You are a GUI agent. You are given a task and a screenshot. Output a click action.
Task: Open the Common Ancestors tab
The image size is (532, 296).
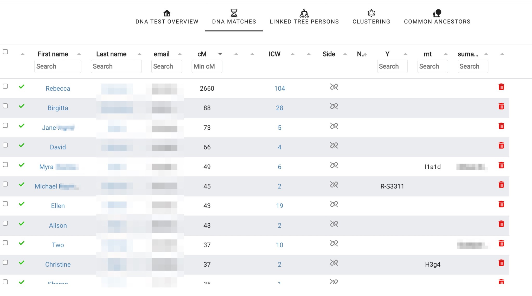437,22
